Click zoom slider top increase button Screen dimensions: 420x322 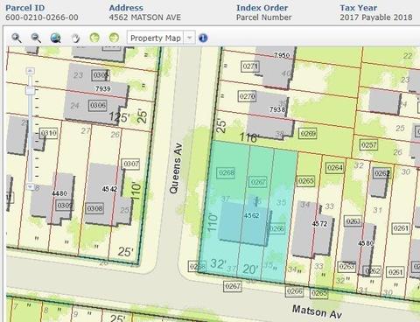(31, 71)
